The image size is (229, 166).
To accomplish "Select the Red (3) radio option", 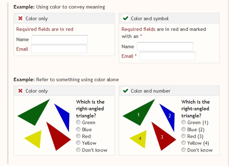I will point(183,136).
